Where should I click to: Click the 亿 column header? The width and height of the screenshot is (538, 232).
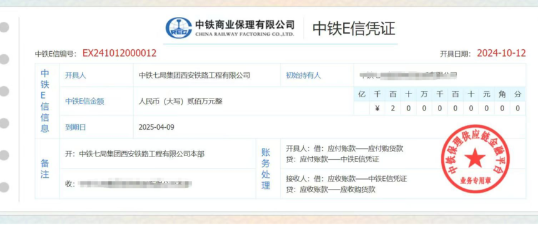coord(362,95)
